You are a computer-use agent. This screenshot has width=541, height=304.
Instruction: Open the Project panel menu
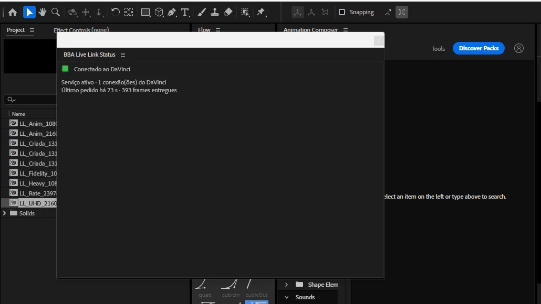click(32, 30)
